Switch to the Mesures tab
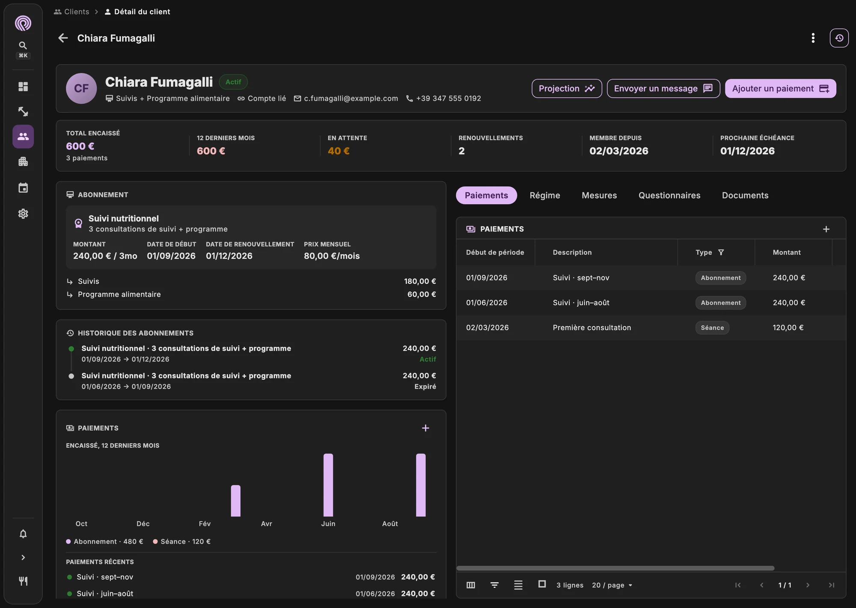856x608 pixels. point(599,195)
